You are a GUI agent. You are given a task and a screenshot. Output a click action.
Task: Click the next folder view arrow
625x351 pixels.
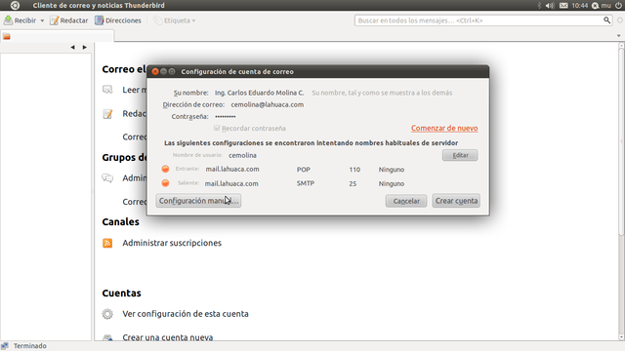point(85,47)
